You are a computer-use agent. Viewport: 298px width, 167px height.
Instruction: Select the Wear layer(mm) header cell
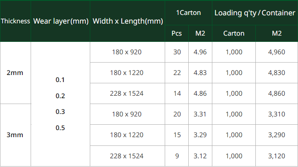tap(61, 21)
